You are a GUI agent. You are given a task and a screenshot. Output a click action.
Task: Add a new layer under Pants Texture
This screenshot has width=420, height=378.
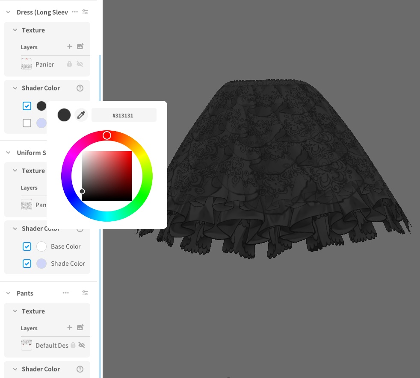pyautogui.click(x=70, y=328)
